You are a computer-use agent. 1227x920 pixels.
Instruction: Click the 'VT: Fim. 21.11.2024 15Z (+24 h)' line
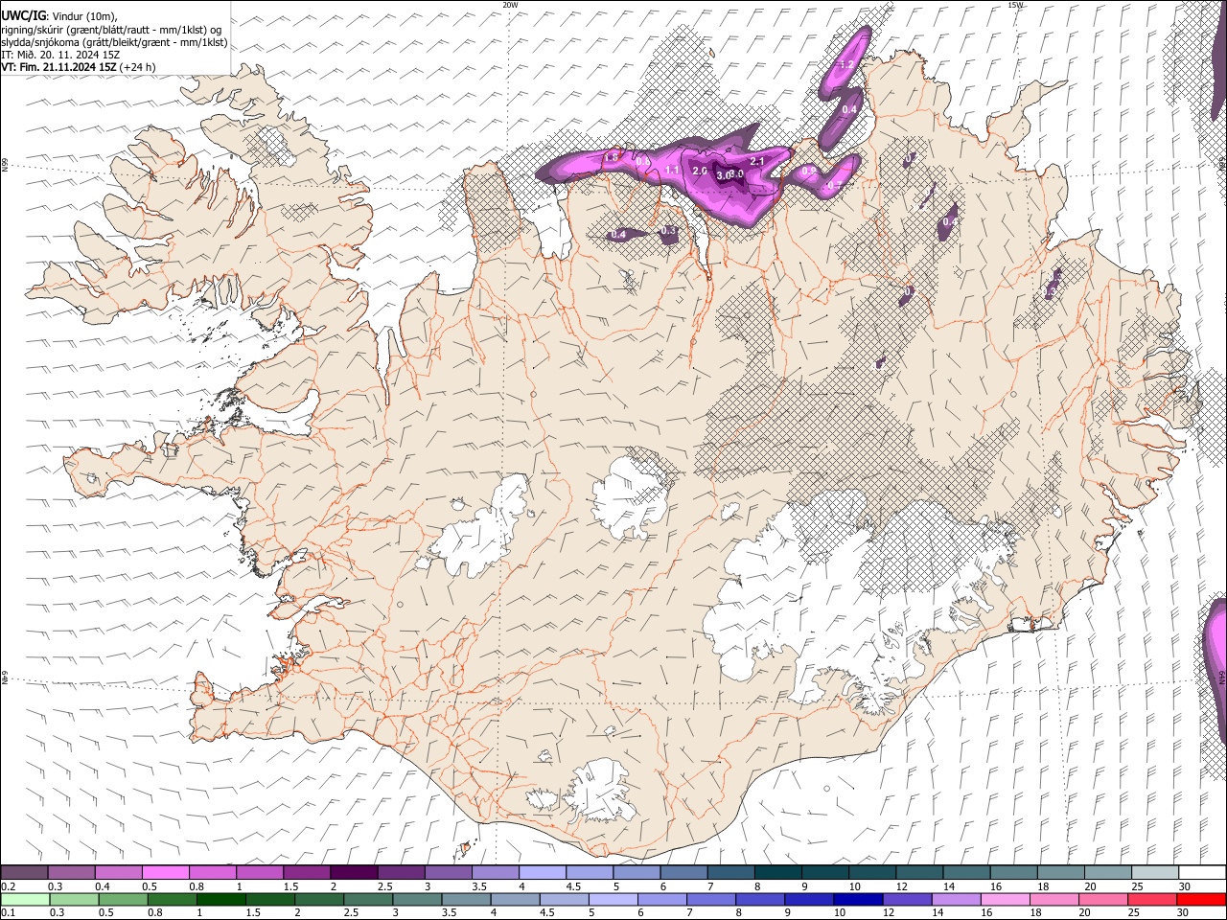79,67
